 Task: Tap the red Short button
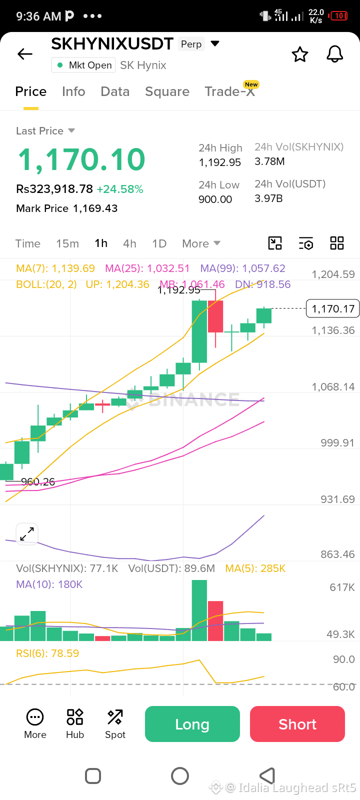297,724
